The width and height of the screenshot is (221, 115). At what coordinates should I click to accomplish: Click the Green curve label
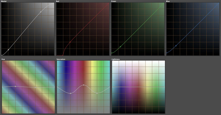click(x=114, y=1)
